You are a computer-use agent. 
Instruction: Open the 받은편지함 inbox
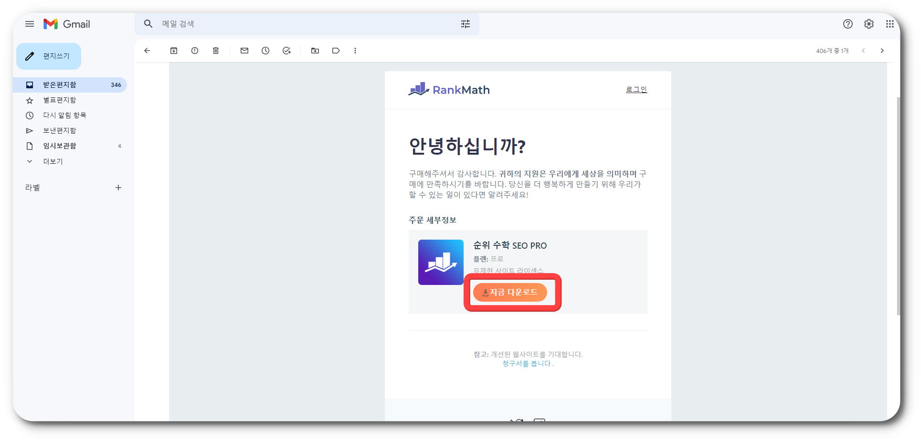click(58, 84)
